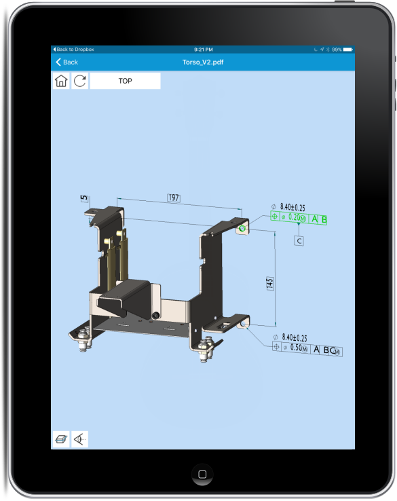The image size is (397, 501).
Task: Select the 145 dimension label
Action: tap(270, 283)
